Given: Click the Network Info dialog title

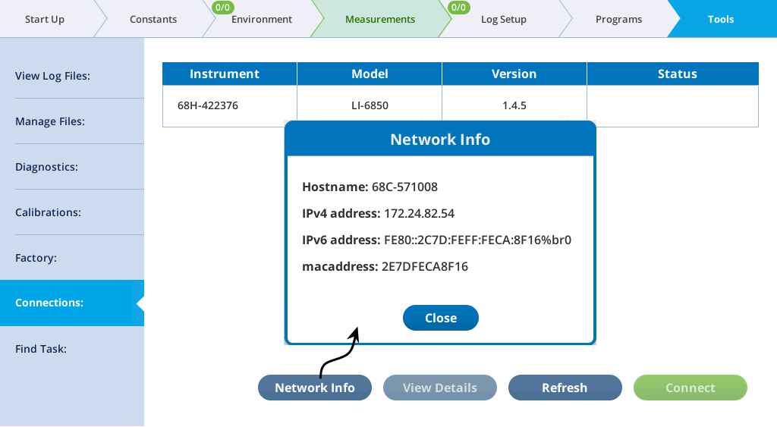Looking at the screenshot, I should (x=440, y=140).
